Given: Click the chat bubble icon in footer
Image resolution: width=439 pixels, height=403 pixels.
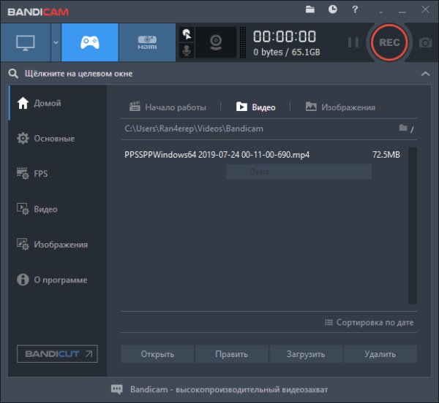Looking at the screenshot, I should (117, 389).
